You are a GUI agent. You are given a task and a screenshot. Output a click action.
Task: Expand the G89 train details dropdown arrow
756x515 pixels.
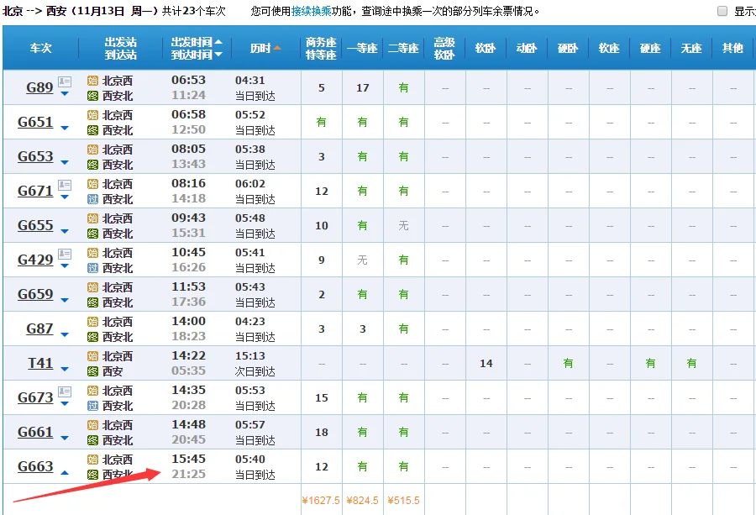coord(65,92)
